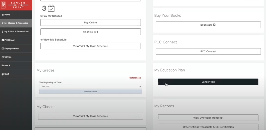Click the Pay Online button
This screenshot has height=130, width=266.
point(90,23)
